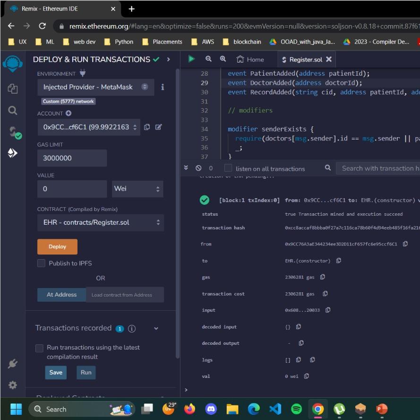Check Run transactions using latest compilation result

[40, 348]
